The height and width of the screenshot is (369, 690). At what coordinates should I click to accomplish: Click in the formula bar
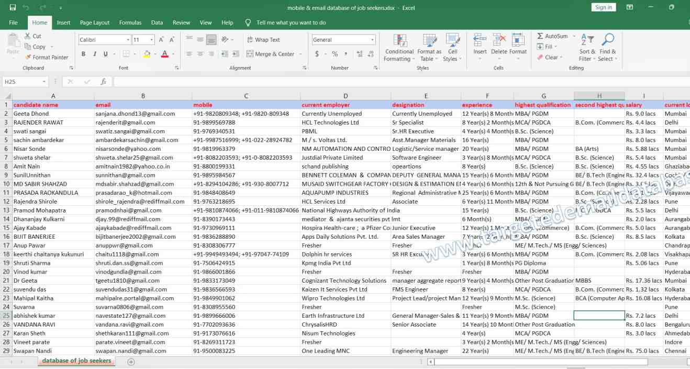(400, 82)
